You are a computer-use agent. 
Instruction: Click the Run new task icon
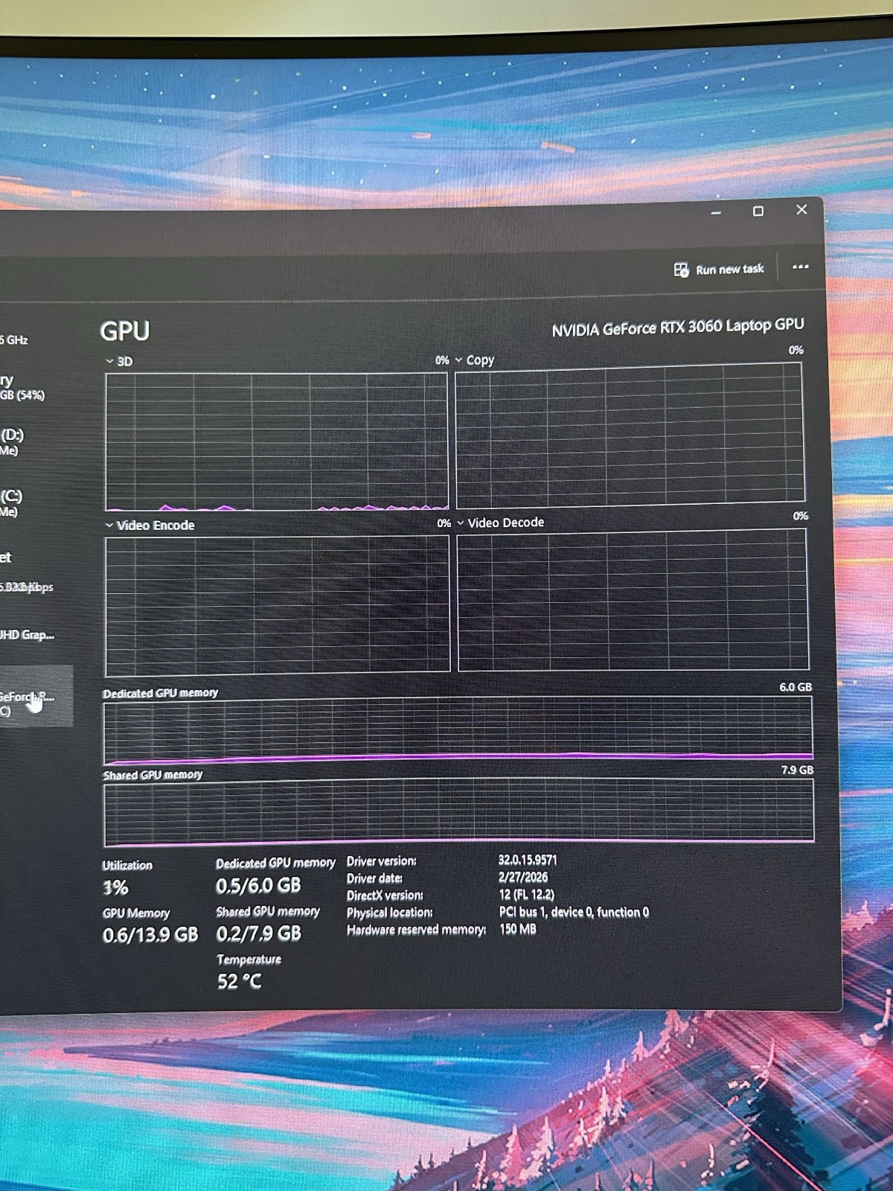[x=681, y=269]
